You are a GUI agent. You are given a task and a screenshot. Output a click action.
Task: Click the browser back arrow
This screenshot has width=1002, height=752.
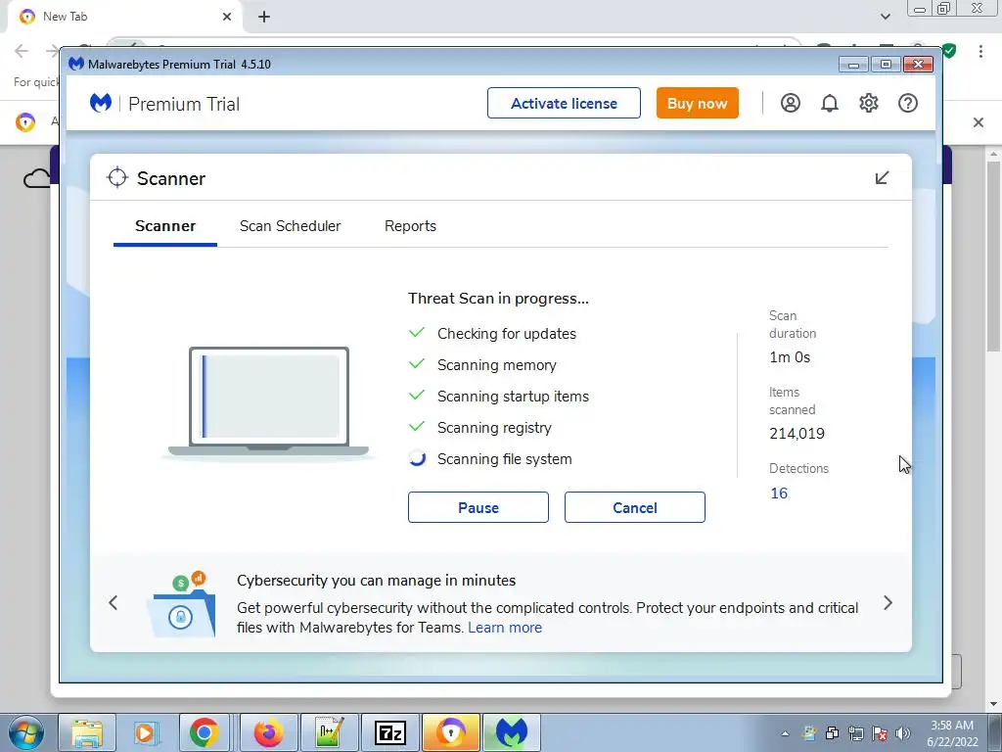coord(22,51)
